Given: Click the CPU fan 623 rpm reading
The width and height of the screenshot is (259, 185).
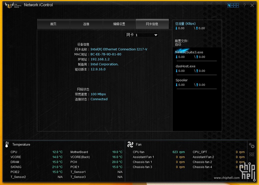Looking at the screenshot, I should [179, 152].
